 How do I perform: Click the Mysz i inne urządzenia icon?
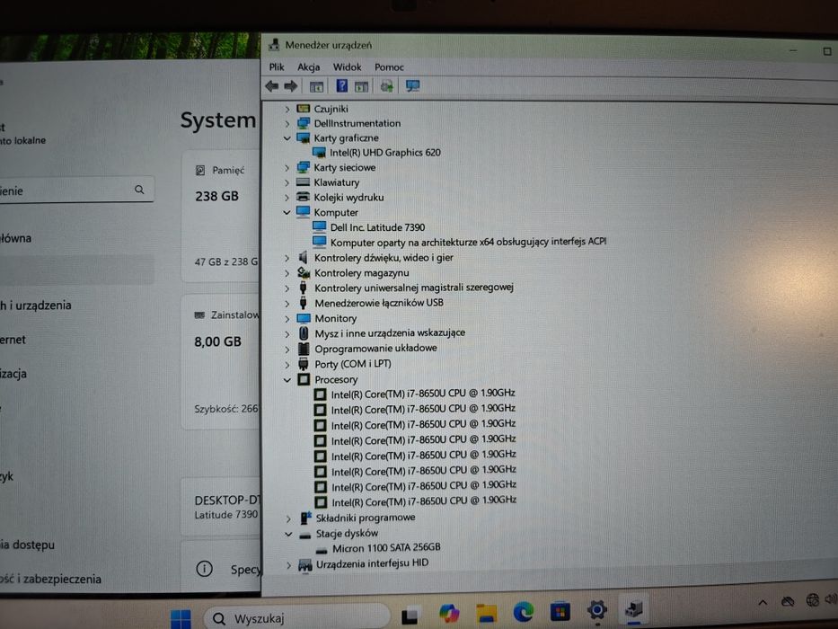pyautogui.click(x=304, y=333)
